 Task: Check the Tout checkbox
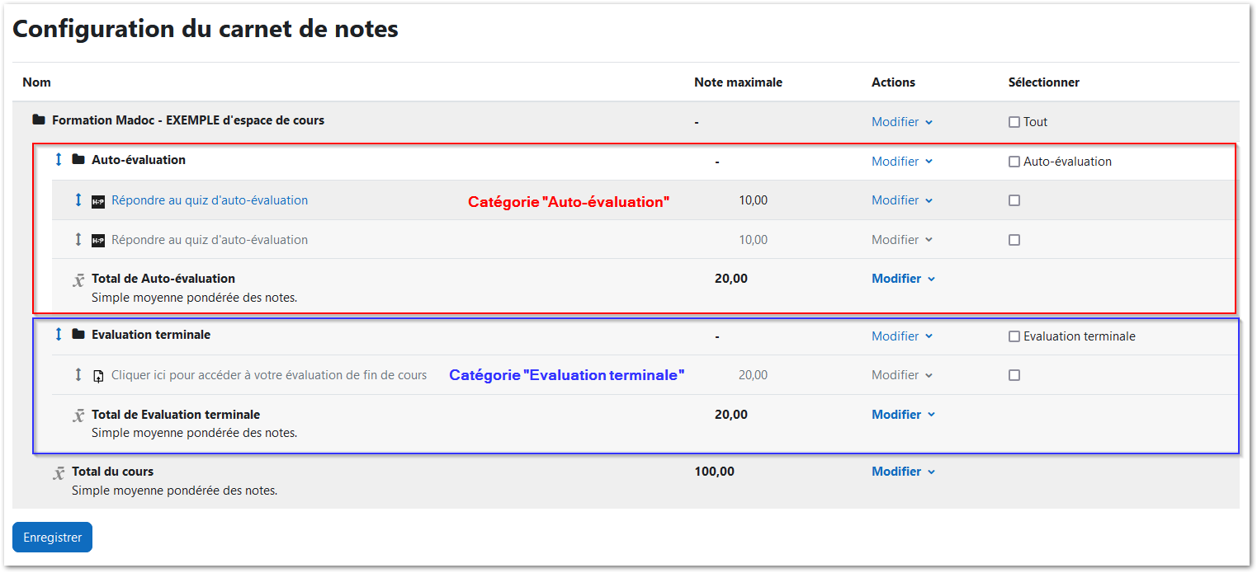point(1014,121)
